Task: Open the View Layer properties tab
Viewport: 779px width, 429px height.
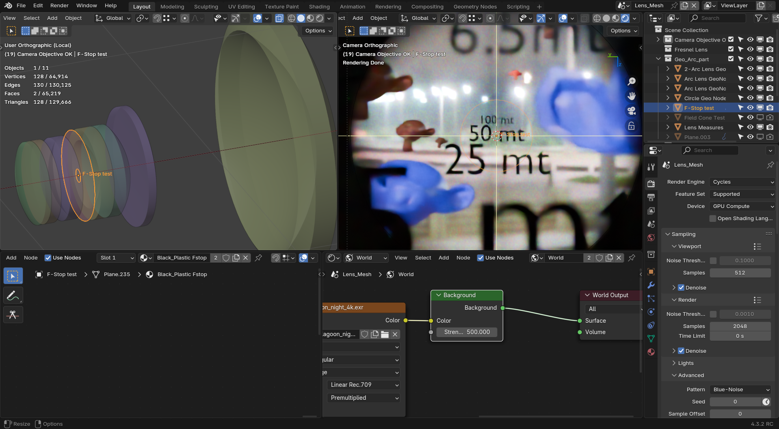Action: 651,211
